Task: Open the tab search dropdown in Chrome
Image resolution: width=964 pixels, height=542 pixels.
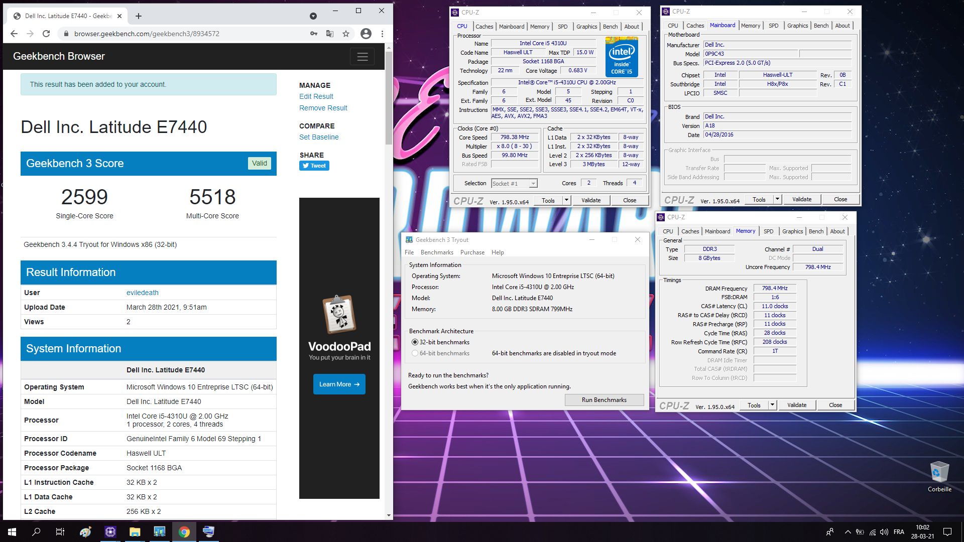Action: (x=313, y=16)
